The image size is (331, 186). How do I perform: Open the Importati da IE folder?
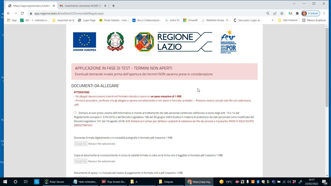63,20
